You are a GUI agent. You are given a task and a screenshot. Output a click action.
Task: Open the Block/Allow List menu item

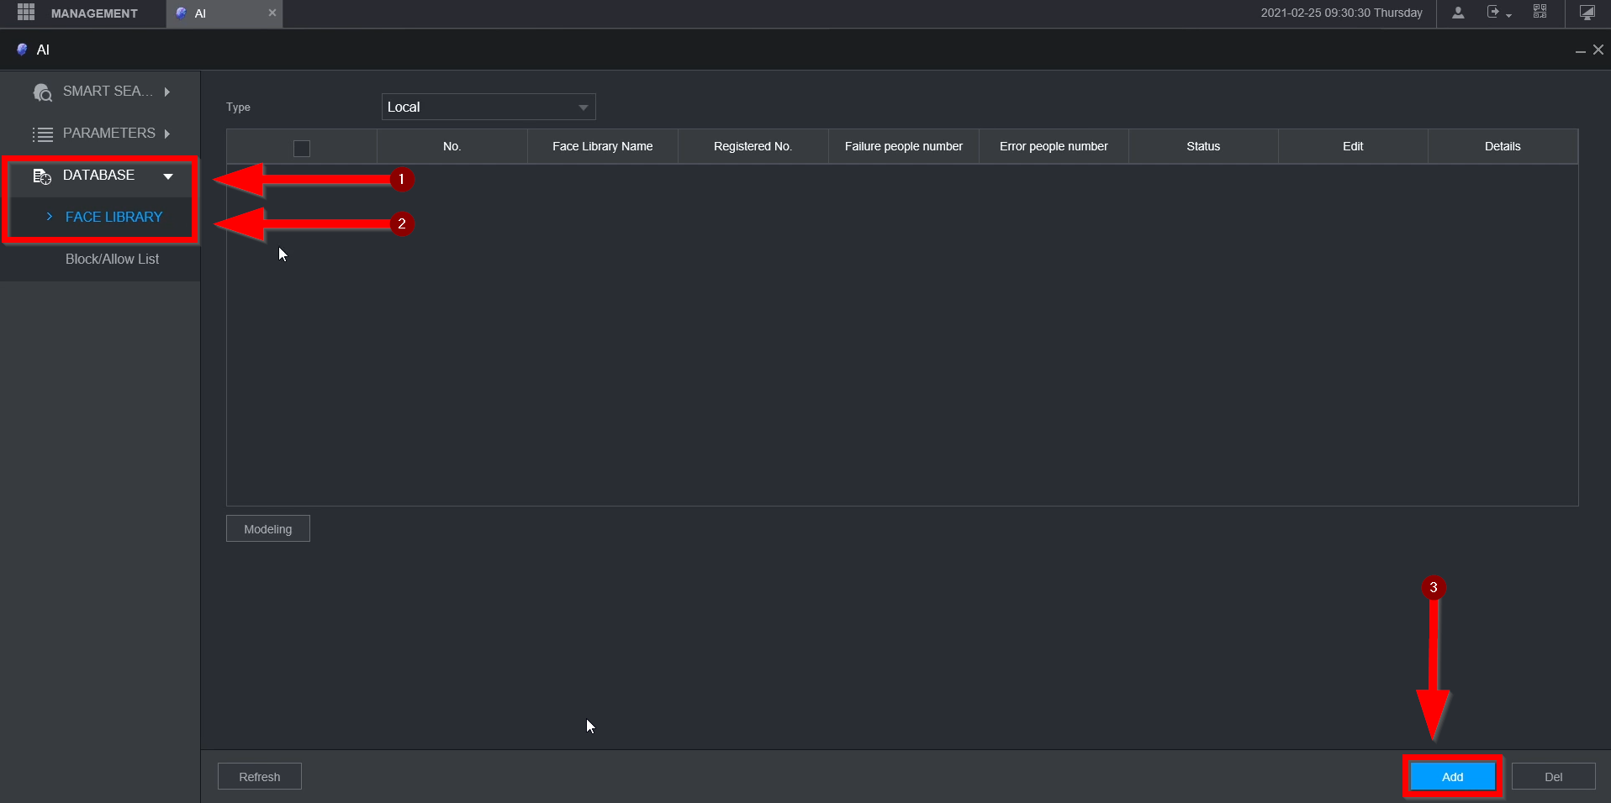tap(112, 260)
